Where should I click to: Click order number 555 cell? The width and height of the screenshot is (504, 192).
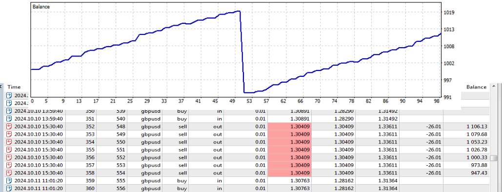[x=121, y=180]
